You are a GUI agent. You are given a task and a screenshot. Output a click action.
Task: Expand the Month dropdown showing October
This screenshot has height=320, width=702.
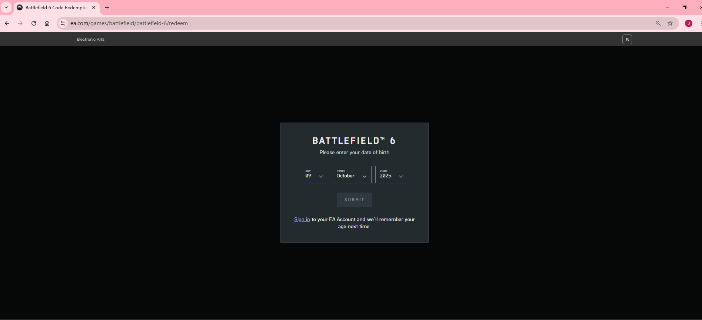351,175
